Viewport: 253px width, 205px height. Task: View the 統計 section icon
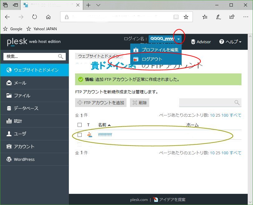click(x=9, y=121)
